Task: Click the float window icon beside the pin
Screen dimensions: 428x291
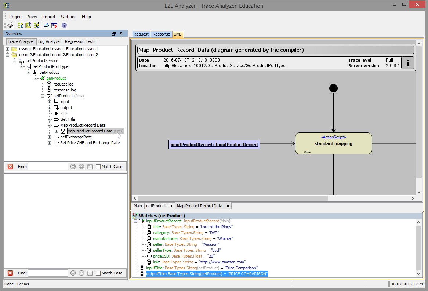Action: (113, 33)
